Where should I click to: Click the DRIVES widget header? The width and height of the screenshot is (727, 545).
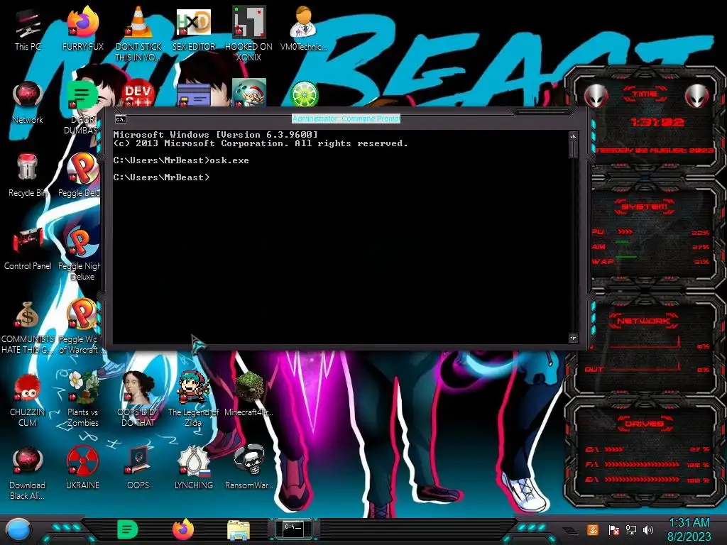point(643,424)
